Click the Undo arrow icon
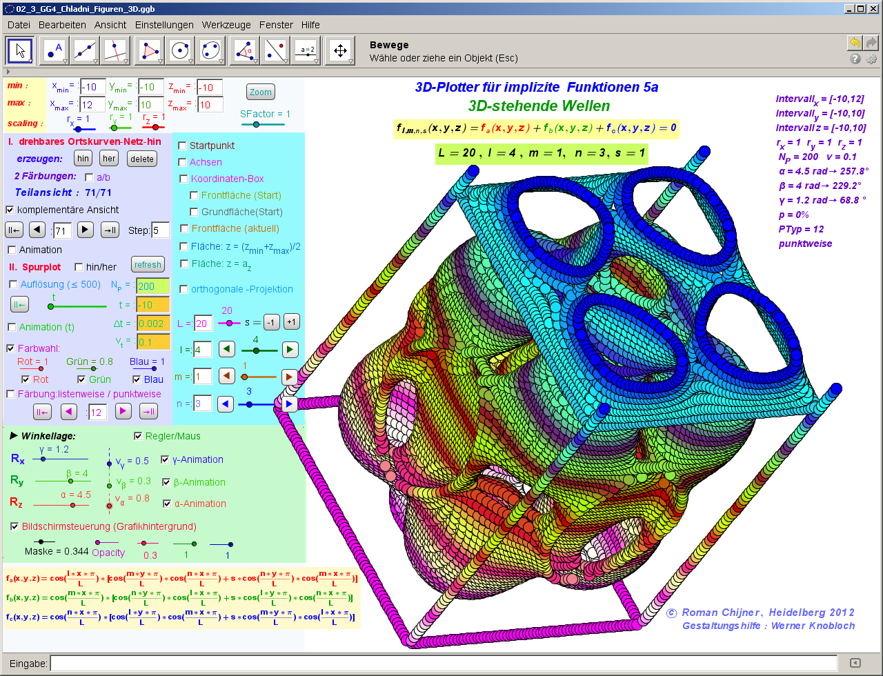Image resolution: width=883 pixels, height=676 pixels. [855, 43]
